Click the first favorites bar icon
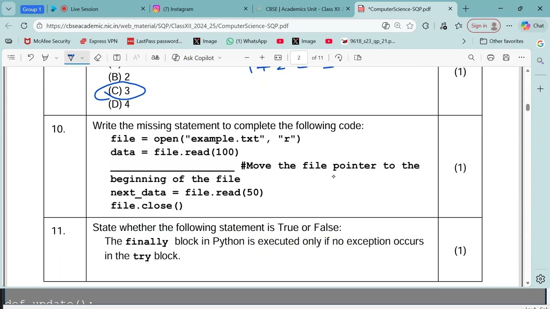This screenshot has height=309, width=550. [9, 41]
